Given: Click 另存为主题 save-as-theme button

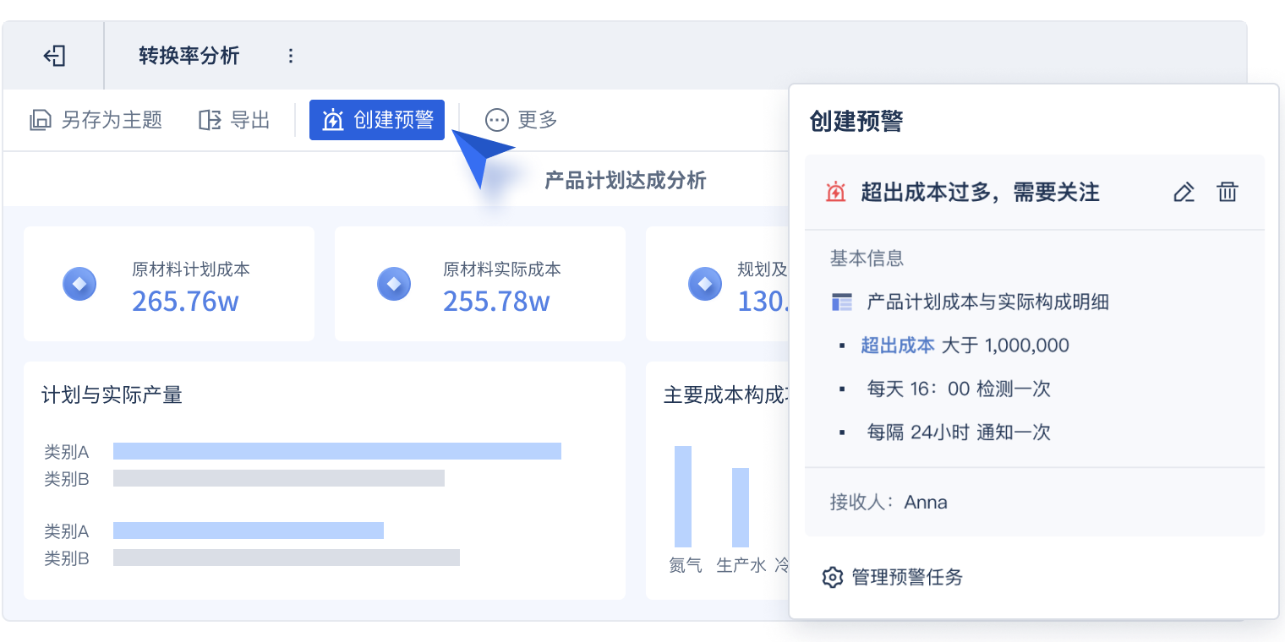Looking at the screenshot, I should [x=96, y=120].
